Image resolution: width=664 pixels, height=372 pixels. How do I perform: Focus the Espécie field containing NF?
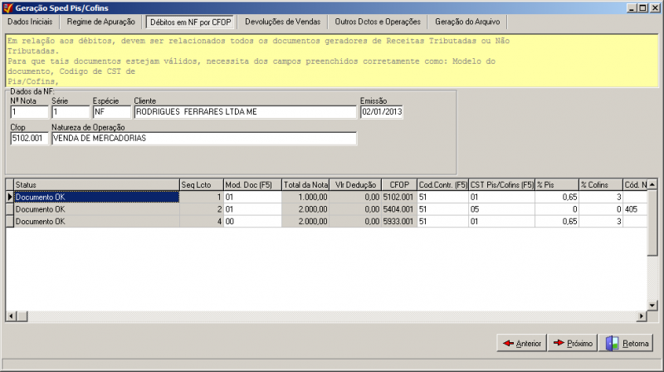112,112
